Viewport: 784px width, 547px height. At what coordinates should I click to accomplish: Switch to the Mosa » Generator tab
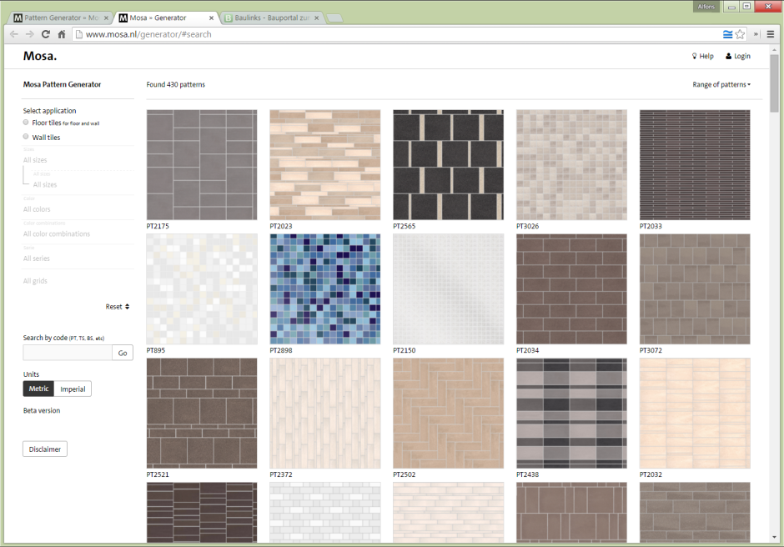(167, 18)
